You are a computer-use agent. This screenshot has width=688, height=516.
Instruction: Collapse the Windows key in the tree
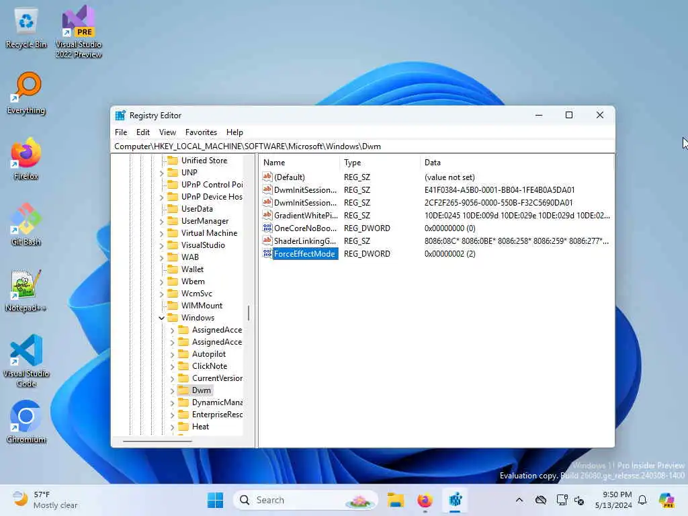161,318
